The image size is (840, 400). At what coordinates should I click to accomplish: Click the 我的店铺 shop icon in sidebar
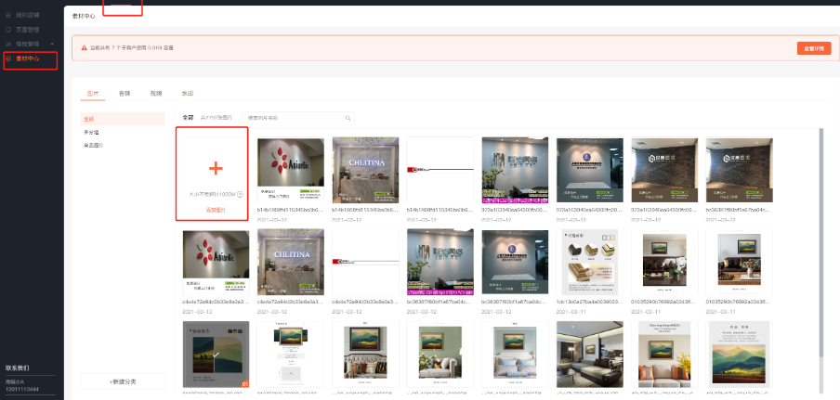(x=8, y=16)
